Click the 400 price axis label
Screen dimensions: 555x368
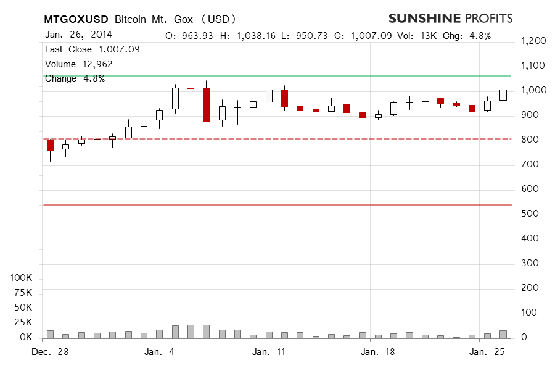(530, 238)
